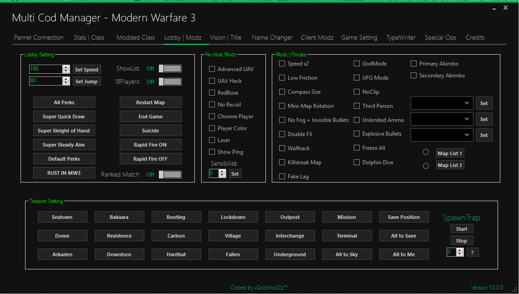
Task: Click the Rapid Fire ON button
Action: [x=150, y=145]
